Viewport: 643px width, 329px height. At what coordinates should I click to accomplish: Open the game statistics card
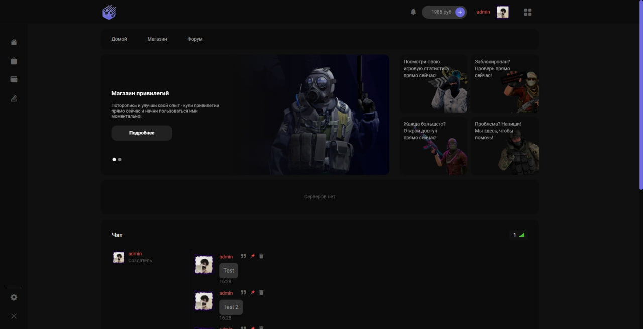tap(434, 83)
